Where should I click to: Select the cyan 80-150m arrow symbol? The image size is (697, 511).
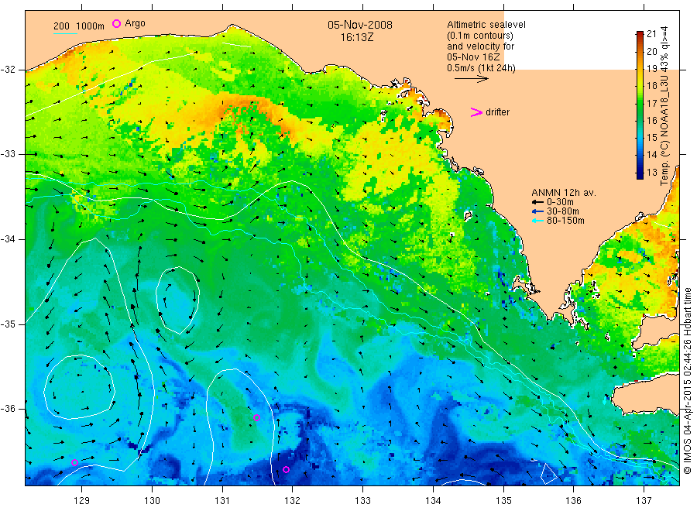(538, 221)
